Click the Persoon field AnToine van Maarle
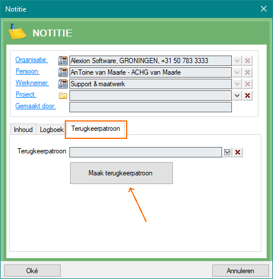273x279 pixels. click(150, 72)
